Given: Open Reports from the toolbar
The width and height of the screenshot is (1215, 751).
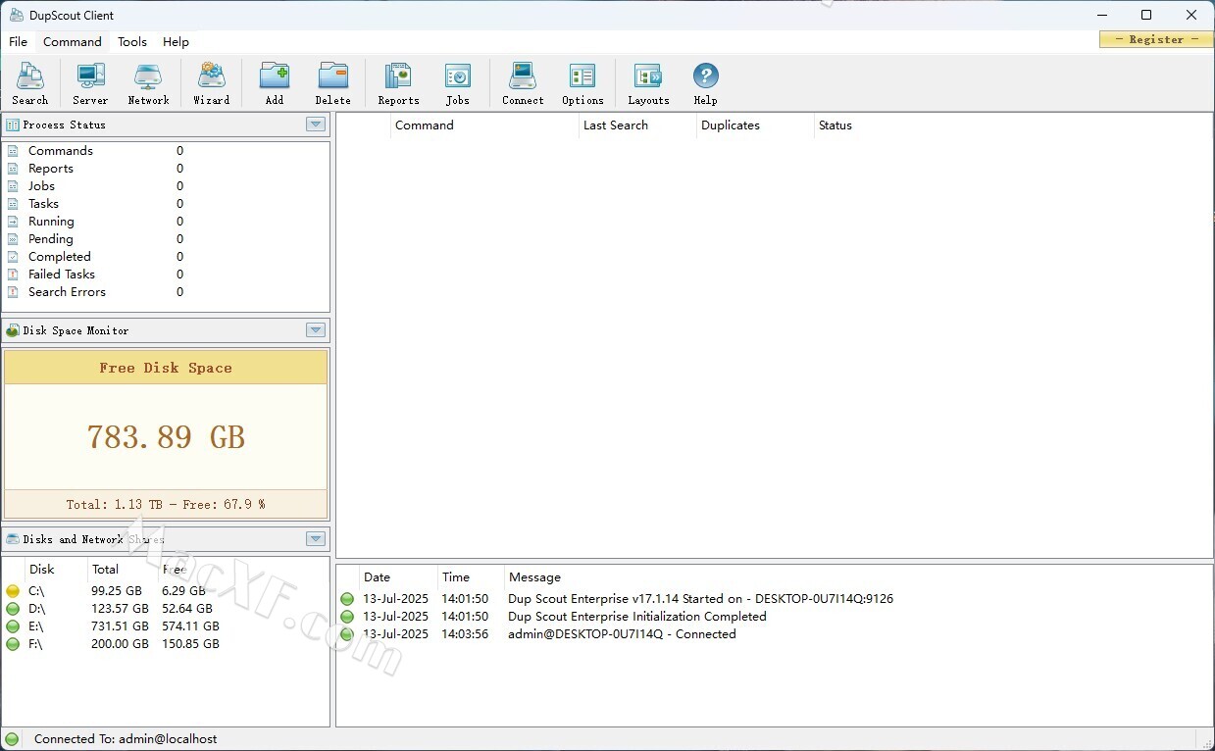Looking at the screenshot, I should (x=398, y=83).
